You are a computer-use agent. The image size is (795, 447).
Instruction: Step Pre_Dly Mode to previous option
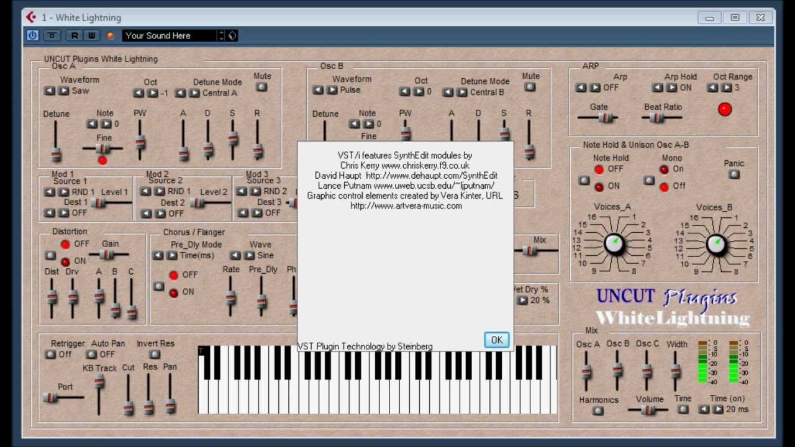coord(158,255)
